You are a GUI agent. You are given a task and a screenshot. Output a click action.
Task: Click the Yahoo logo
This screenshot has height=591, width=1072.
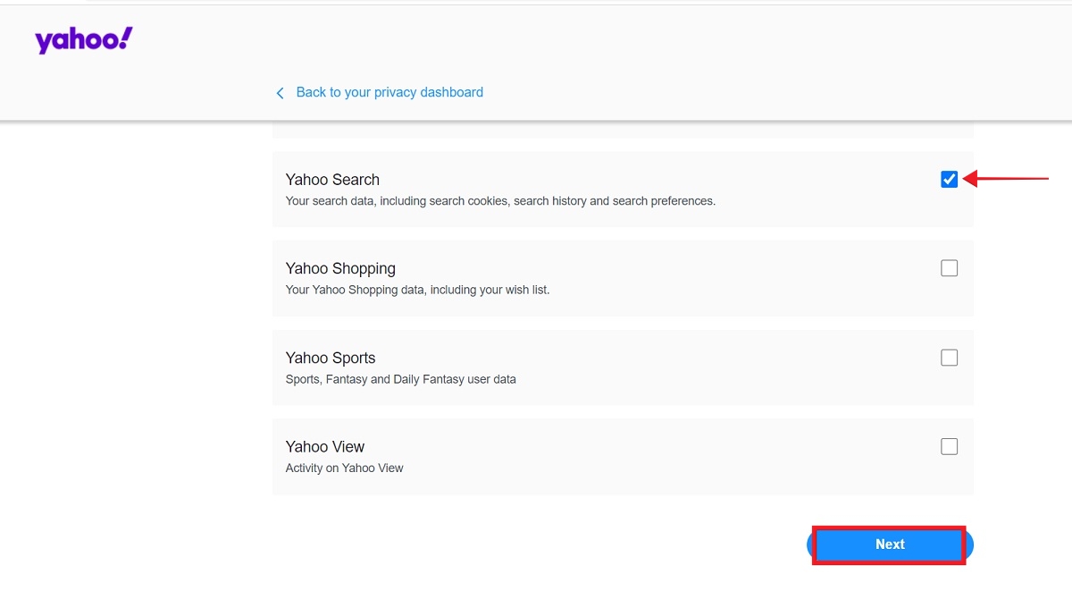tap(82, 39)
